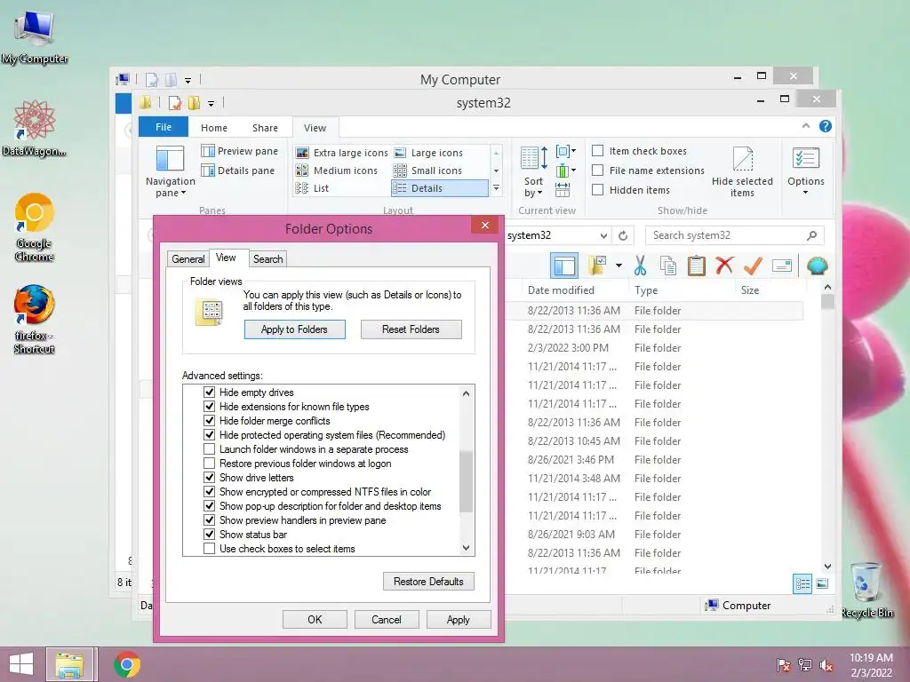This screenshot has width=910, height=682.
Task: Click the Recycle Bin desktop icon
Action: [x=867, y=590]
